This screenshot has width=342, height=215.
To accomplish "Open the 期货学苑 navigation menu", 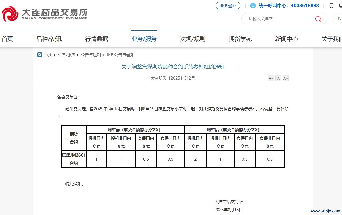I will tap(240, 39).
